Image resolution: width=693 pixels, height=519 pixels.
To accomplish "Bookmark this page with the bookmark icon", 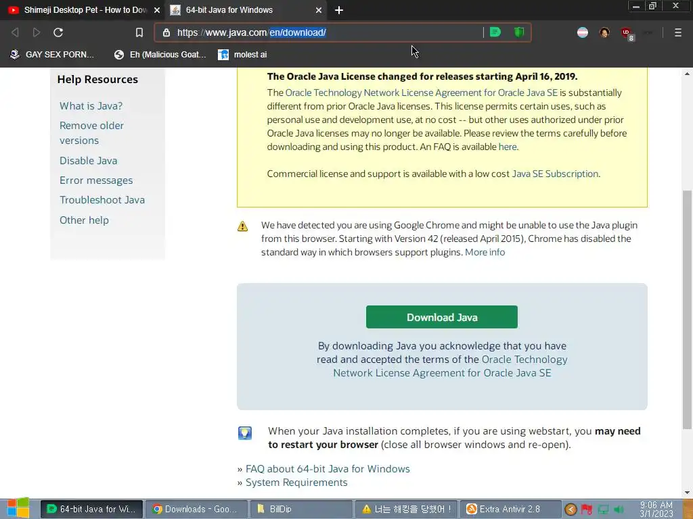I will click(139, 32).
